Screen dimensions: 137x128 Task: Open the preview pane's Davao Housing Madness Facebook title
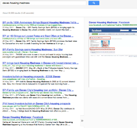[109, 23]
